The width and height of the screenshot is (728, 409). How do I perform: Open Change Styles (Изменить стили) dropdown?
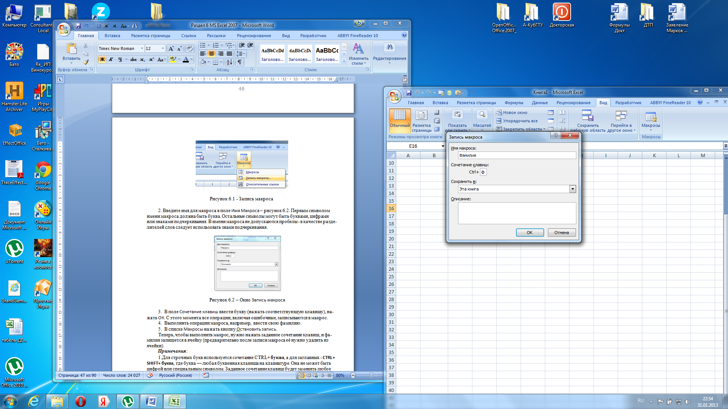[x=358, y=54]
